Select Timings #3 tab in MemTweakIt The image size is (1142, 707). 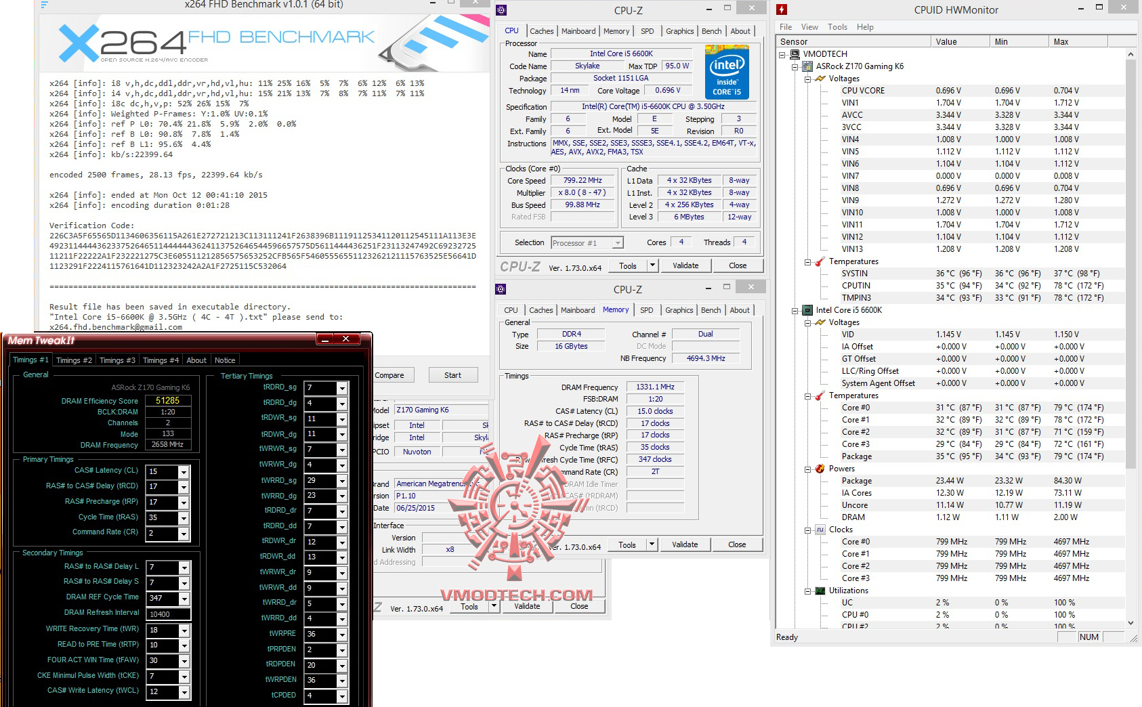pos(117,360)
